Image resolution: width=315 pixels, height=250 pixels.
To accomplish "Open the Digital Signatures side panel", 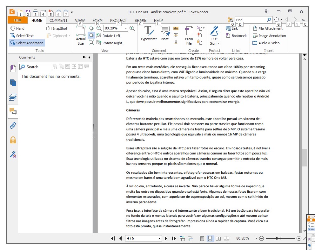I will [x=13, y=154].
